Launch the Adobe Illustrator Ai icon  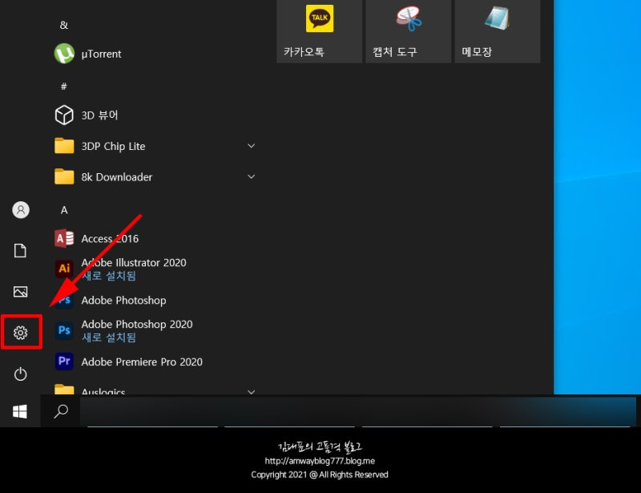click(x=64, y=269)
